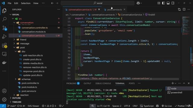This screenshot has width=193, height=108.
Task: Open Accounts menu icon
Action: (4, 91)
